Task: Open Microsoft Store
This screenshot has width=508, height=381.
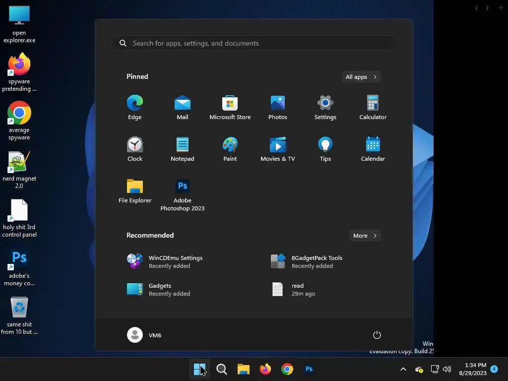Action: pyautogui.click(x=230, y=108)
